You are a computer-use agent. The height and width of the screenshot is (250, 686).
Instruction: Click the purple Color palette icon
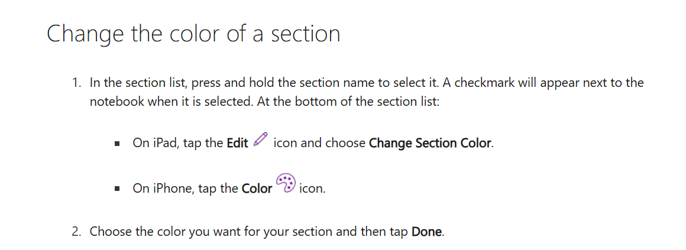click(x=286, y=183)
